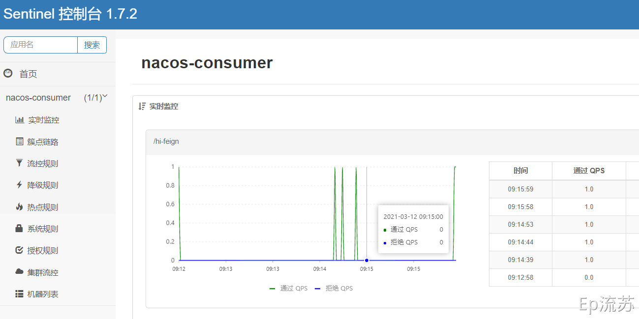639x319 pixels.
Task: Open the 实时监控 sidebar menu item
Action: pyautogui.click(x=43, y=120)
